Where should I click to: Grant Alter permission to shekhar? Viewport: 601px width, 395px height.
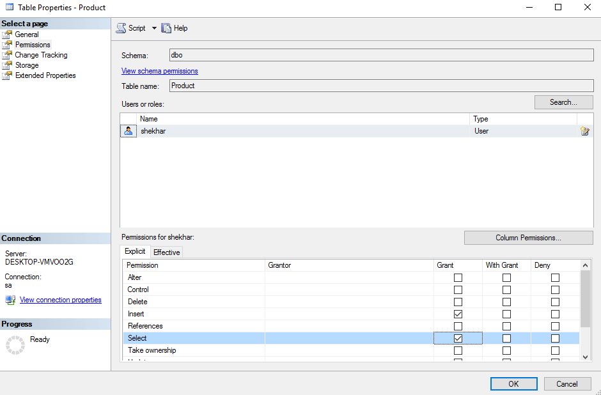click(x=458, y=277)
